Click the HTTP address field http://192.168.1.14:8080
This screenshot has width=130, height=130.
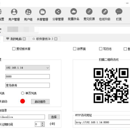(103, 122)
